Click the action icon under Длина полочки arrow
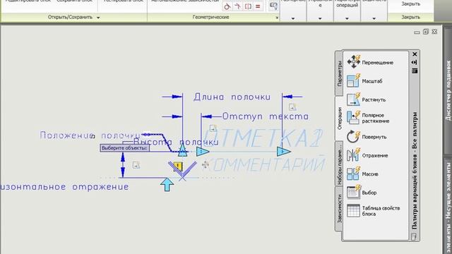Viewport: 452px width, 254px height. 292,107
